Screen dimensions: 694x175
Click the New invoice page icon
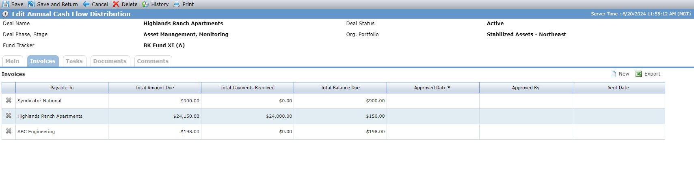613,74
